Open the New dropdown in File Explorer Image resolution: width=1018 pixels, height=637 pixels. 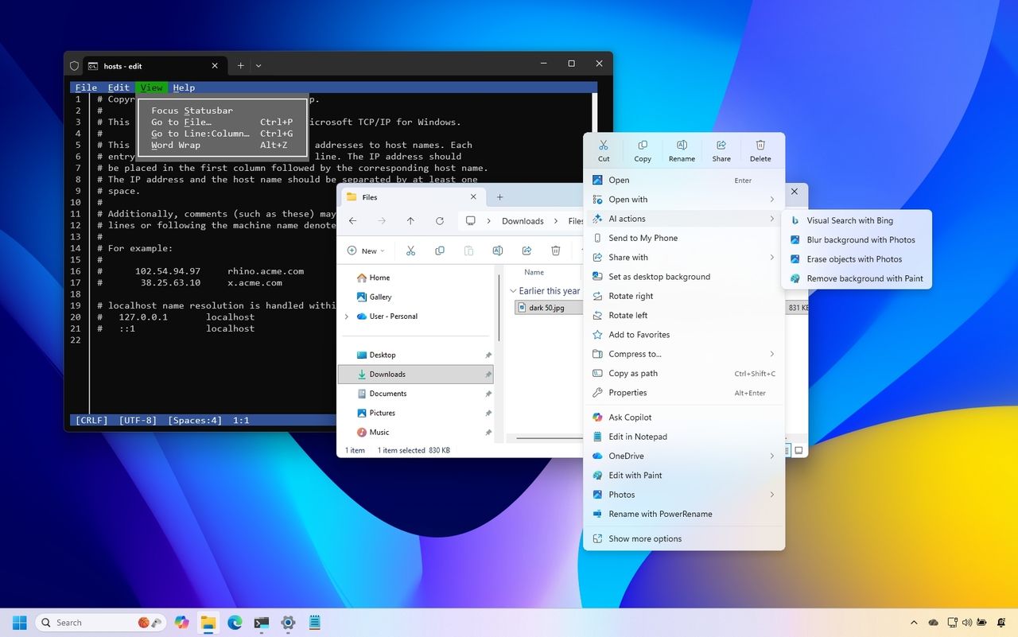[366, 251]
